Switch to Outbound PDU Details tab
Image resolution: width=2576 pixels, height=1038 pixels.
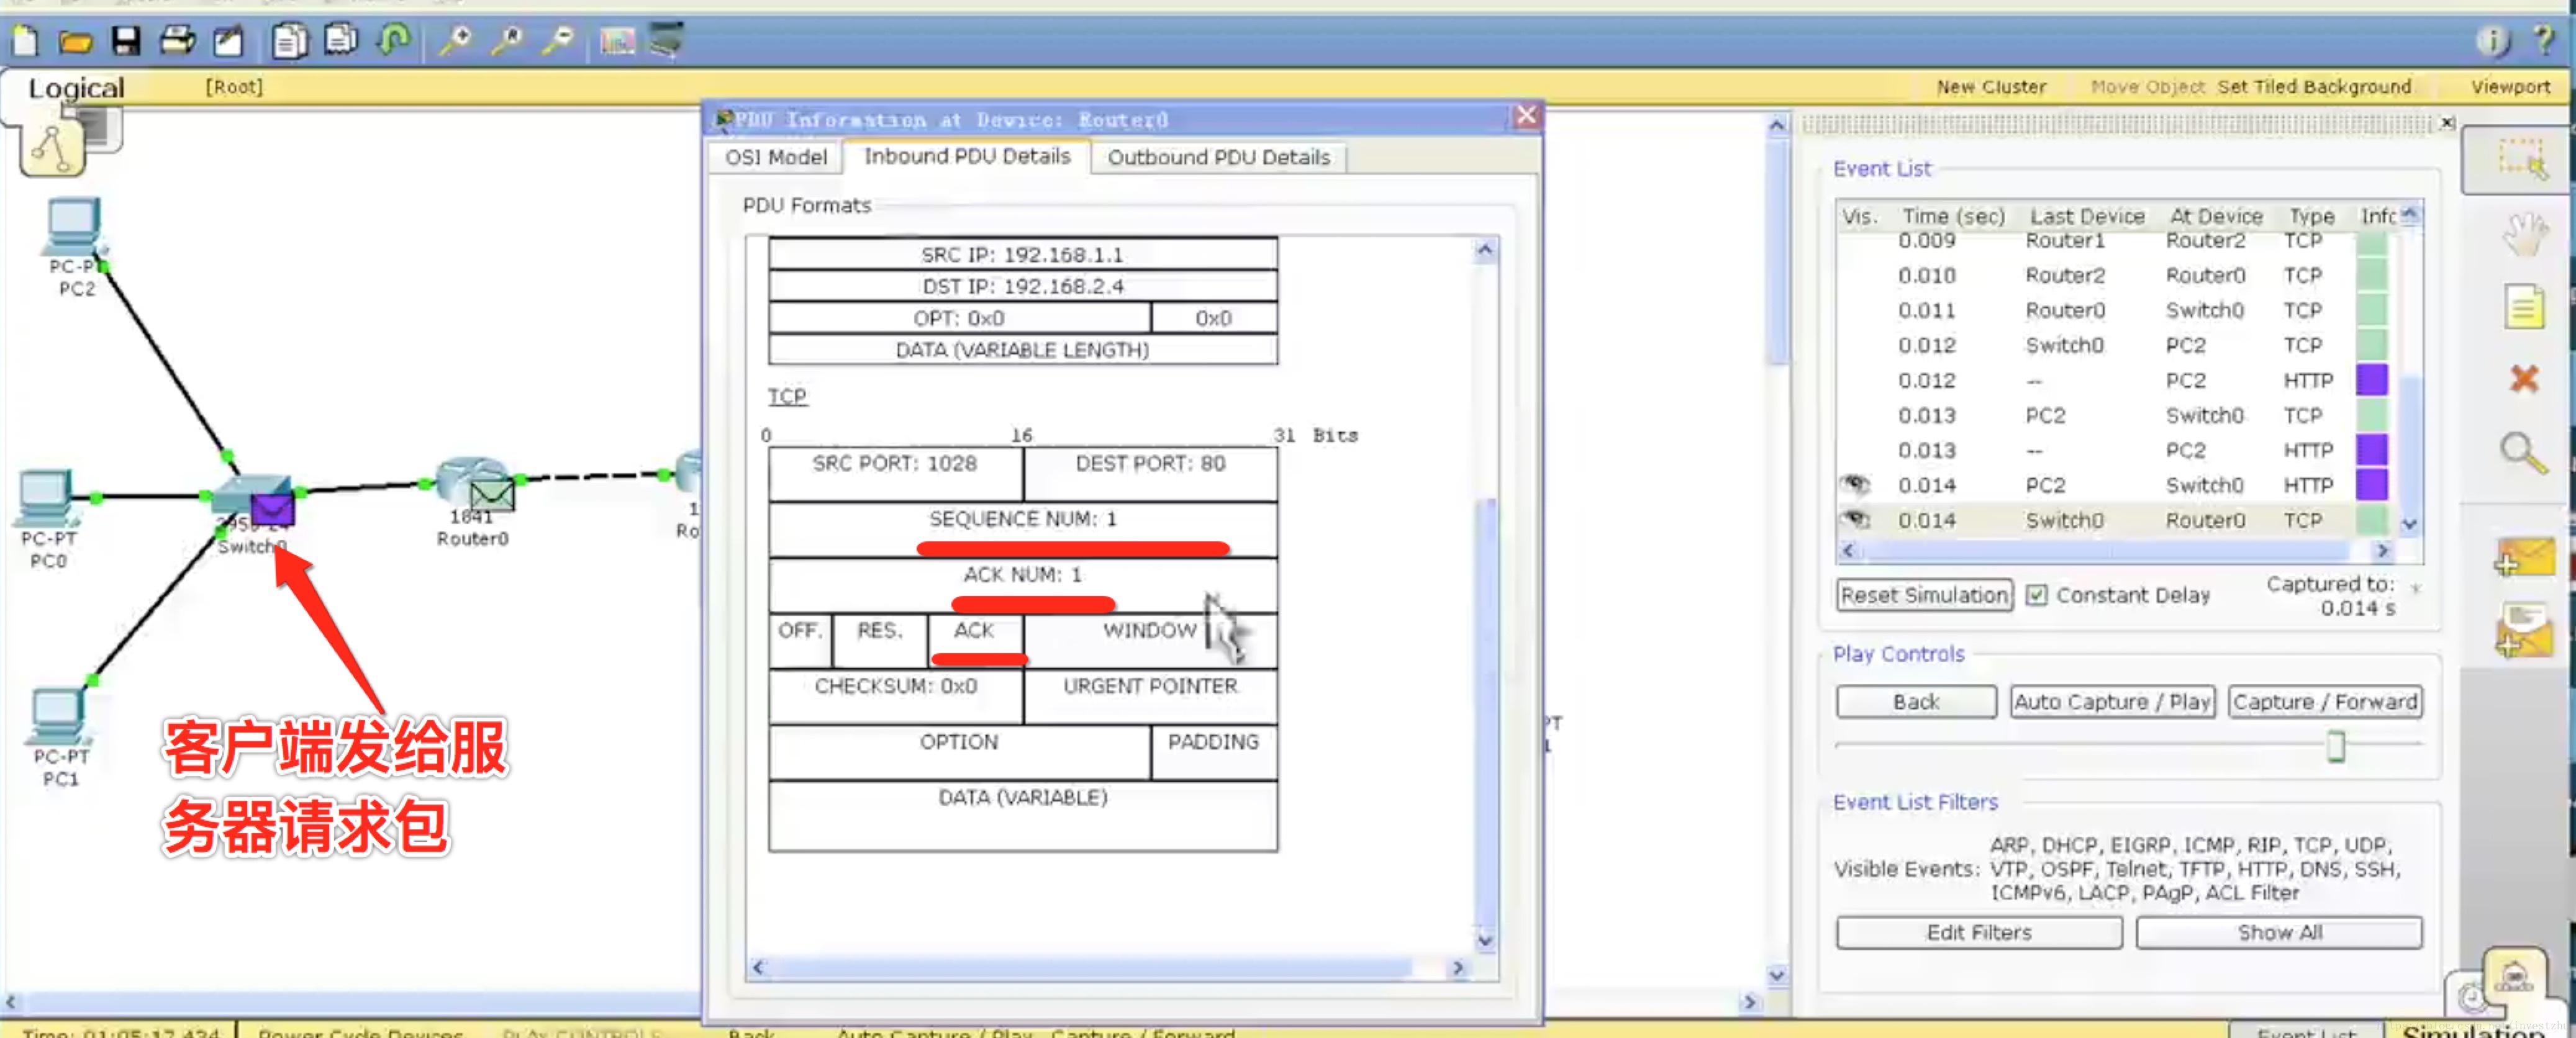pos(1219,157)
